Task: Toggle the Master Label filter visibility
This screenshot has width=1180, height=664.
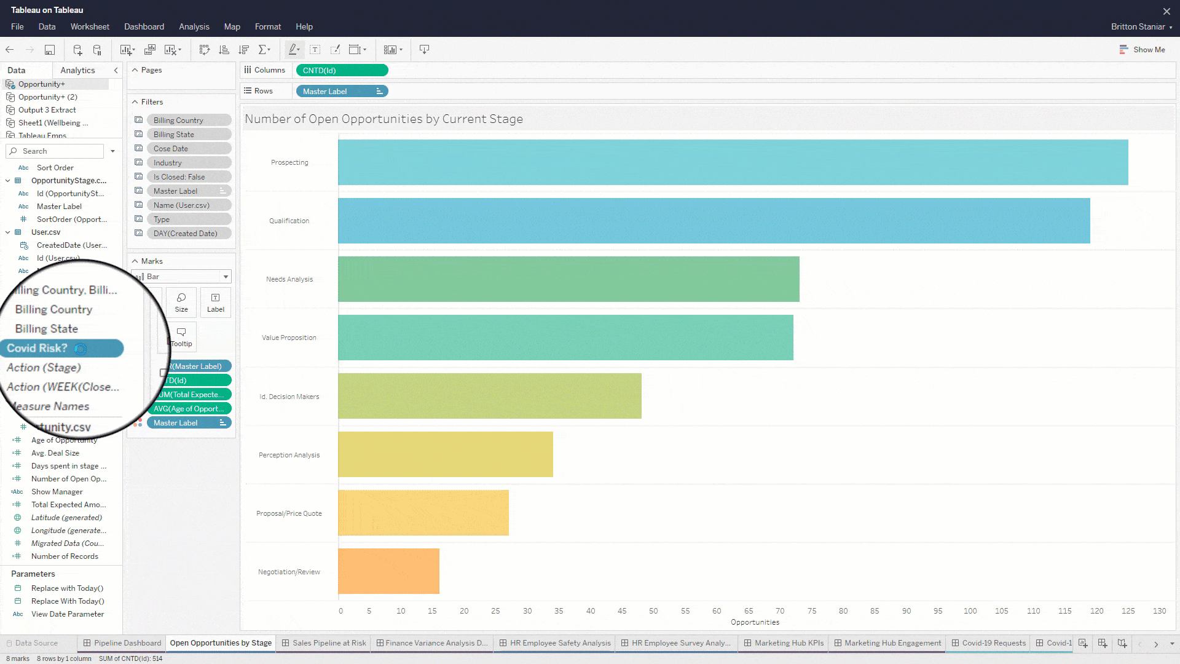Action: (x=138, y=191)
